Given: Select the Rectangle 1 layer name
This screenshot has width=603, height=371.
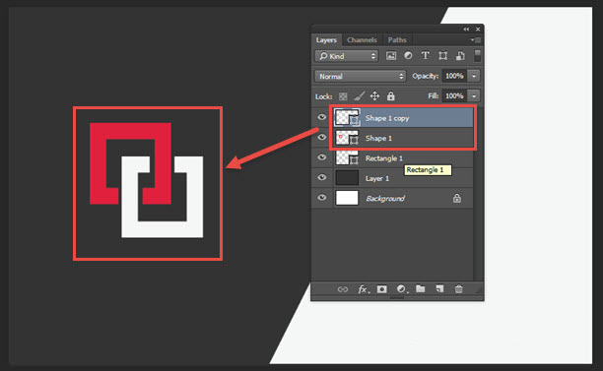Looking at the screenshot, I should (x=384, y=158).
